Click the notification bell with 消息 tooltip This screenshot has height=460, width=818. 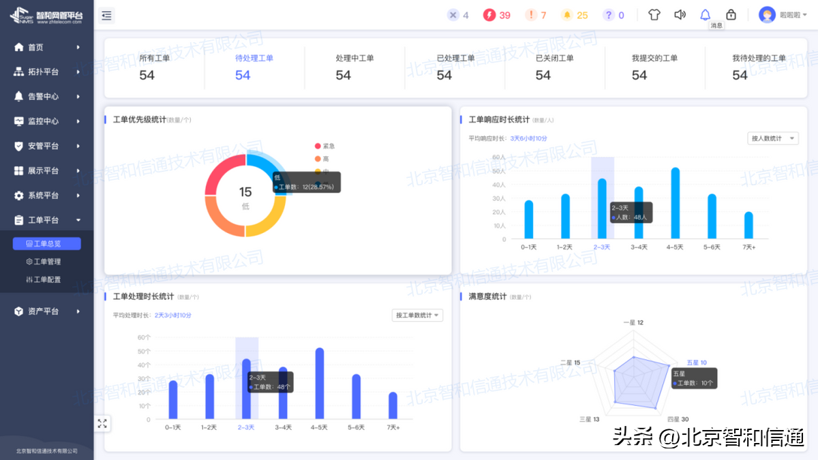click(x=706, y=14)
